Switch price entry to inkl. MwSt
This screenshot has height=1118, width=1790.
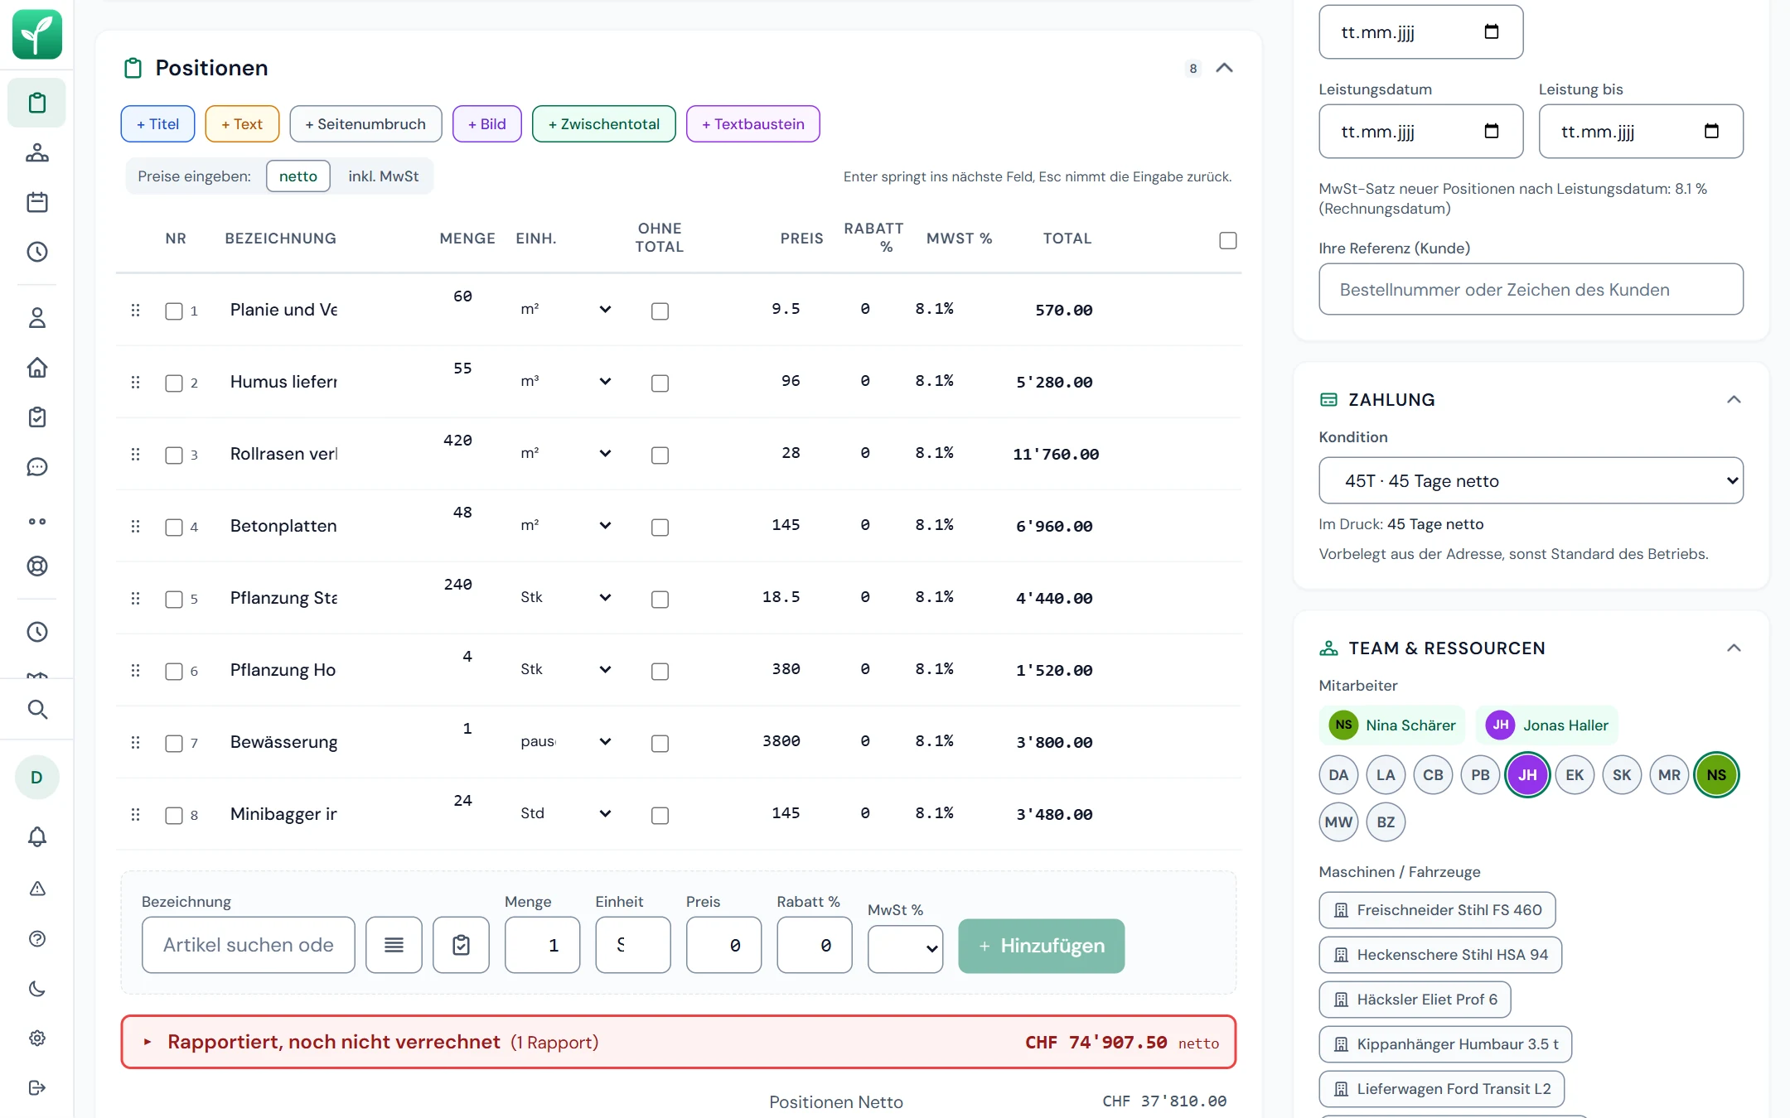(x=383, y=176)
